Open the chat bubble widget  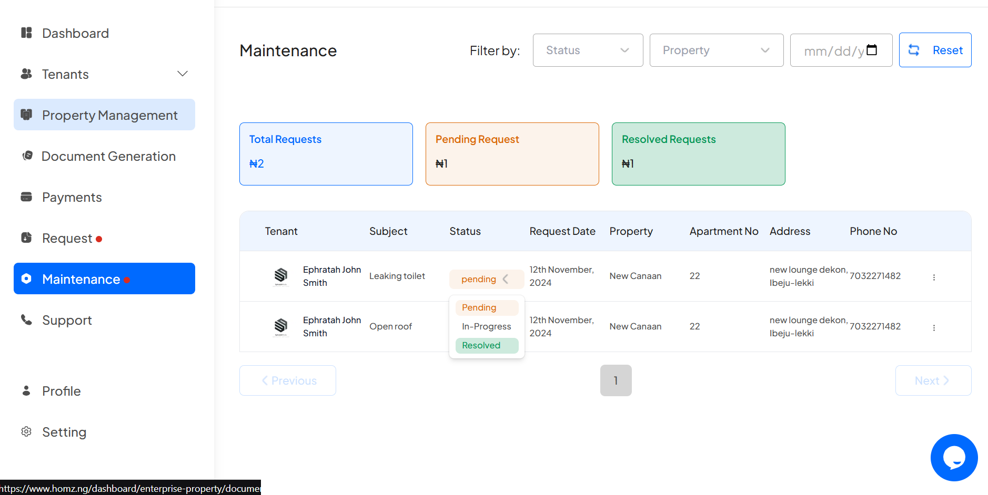tap(954, 457)
